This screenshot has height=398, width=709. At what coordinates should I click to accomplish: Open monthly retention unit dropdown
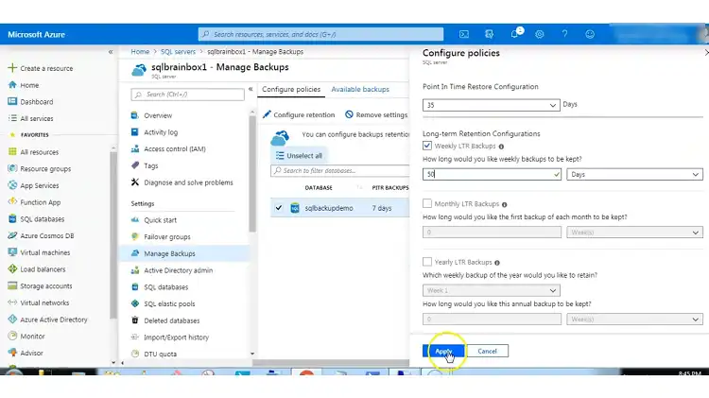pyautogui.click(x=634, y=232)
